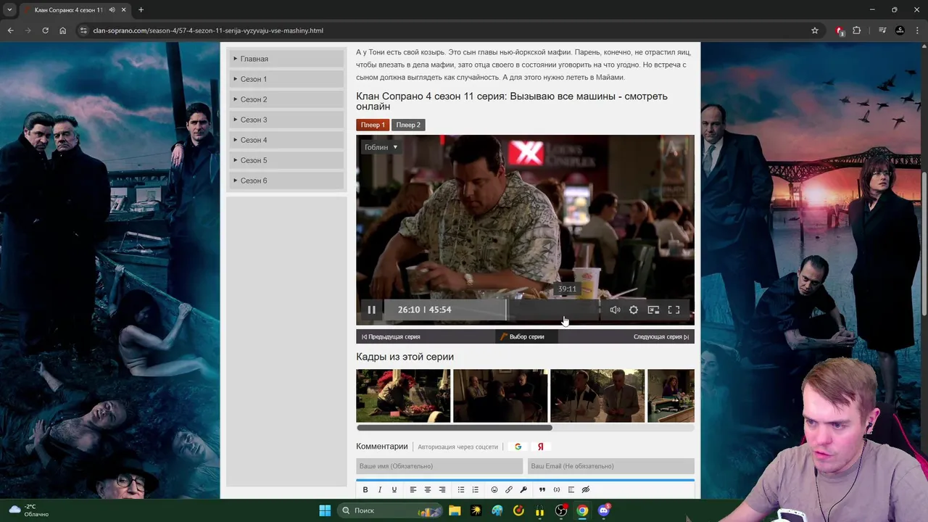The width and height of the screenshot is (928, 522).
Task: Open Chrome three-dot menu
Action: (x=917, y=30)
